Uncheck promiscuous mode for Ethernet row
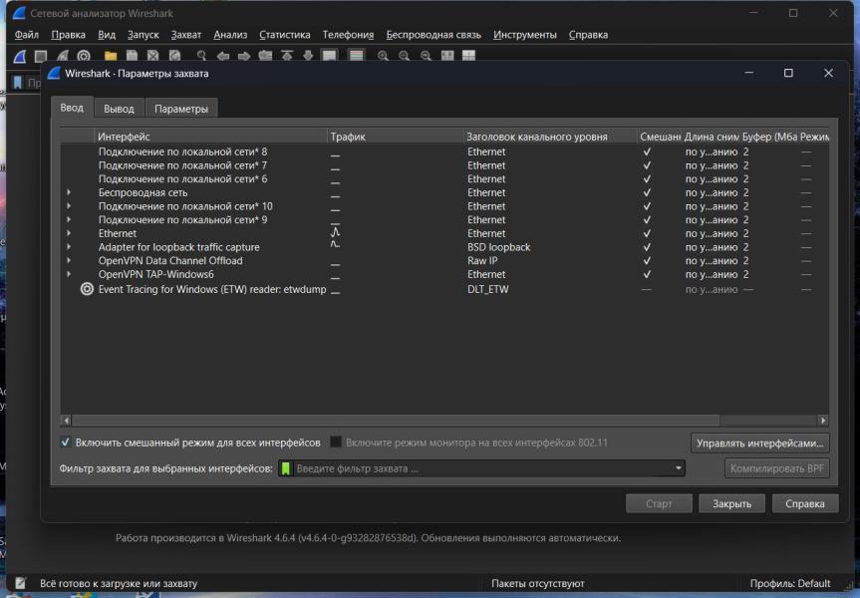 (647, 233)
